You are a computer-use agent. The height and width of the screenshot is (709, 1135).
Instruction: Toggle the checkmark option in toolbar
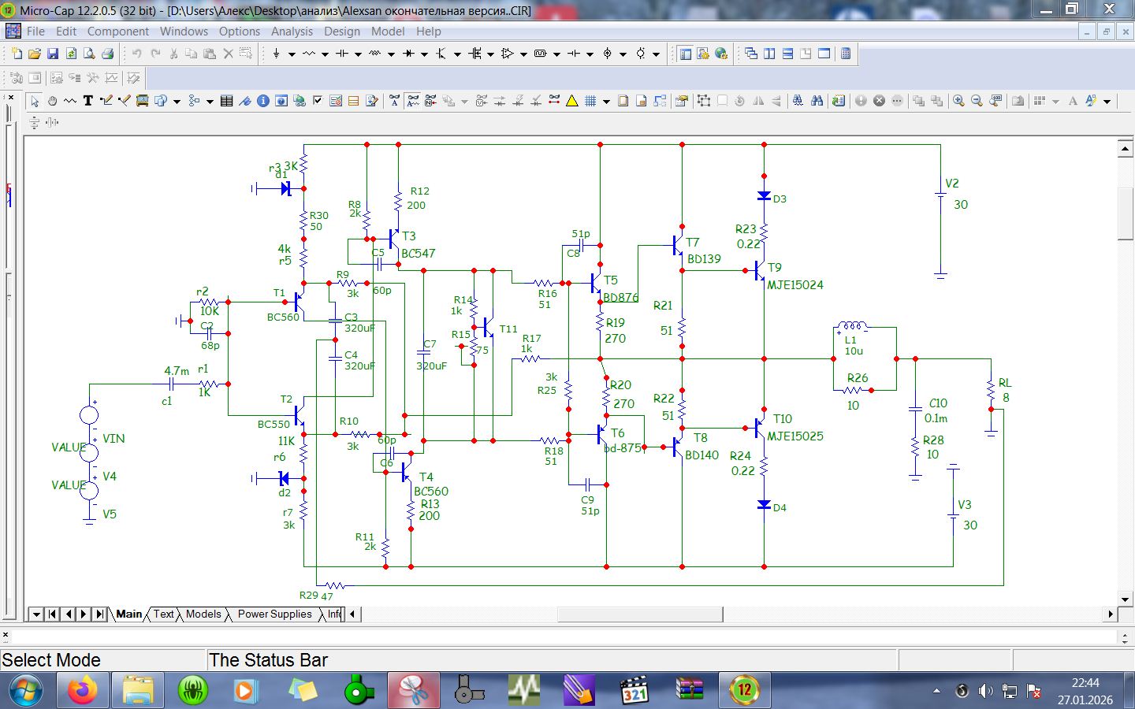tap(318, 101)
